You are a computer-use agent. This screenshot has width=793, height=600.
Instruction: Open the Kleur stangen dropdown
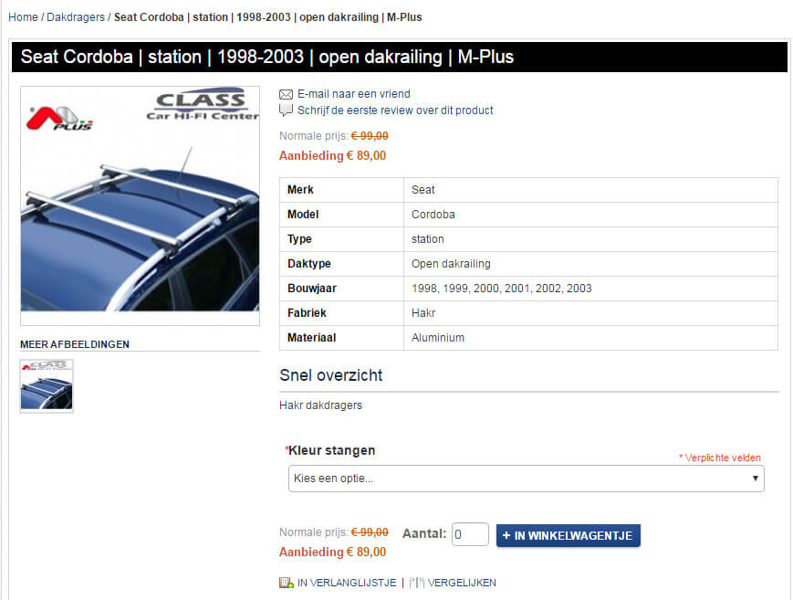[526, 479]
